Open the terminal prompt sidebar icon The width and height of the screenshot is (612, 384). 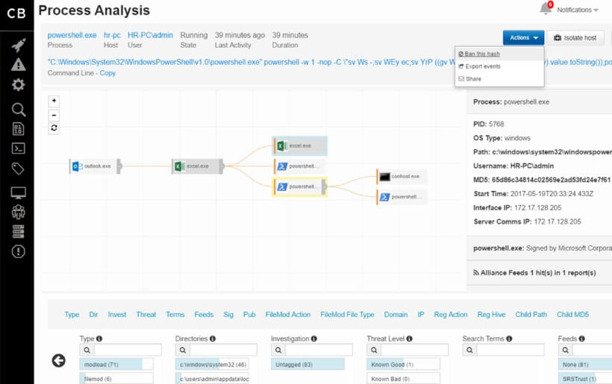pyautogui.click(x=19, y=148)
